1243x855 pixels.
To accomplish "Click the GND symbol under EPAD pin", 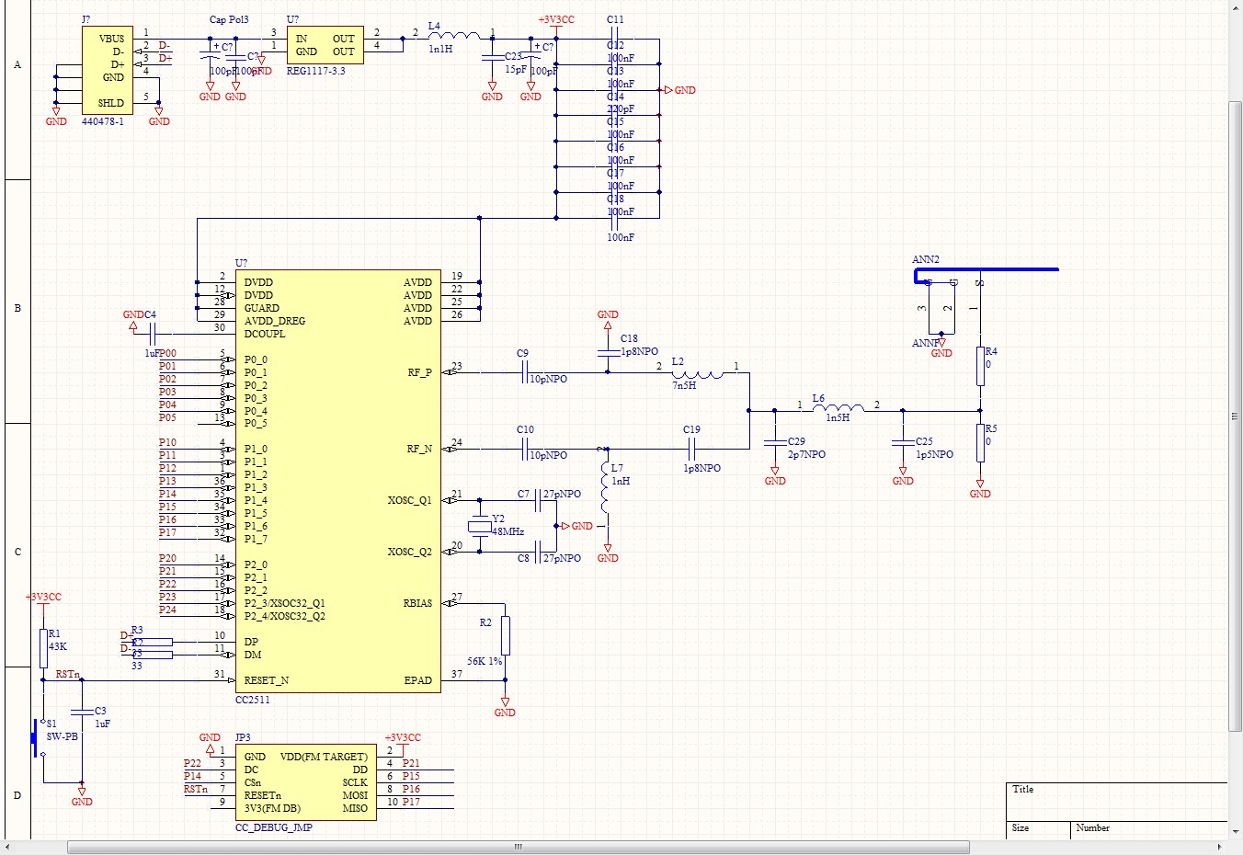I will point(505,708).
